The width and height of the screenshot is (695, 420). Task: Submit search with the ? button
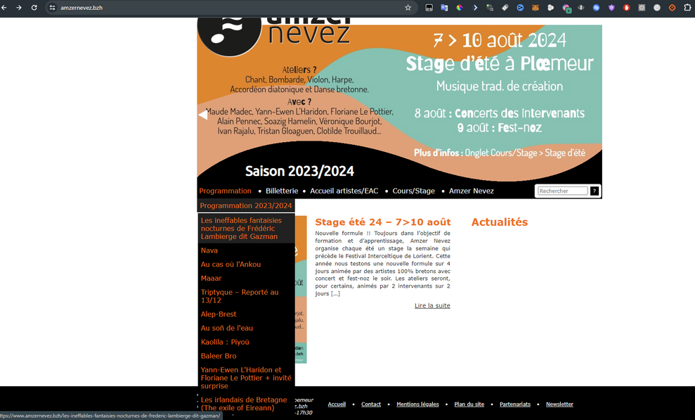[x=595, y=191]
